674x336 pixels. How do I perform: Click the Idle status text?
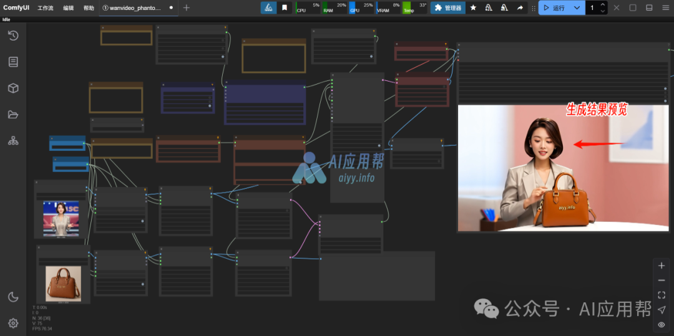(x=6, y=19)
